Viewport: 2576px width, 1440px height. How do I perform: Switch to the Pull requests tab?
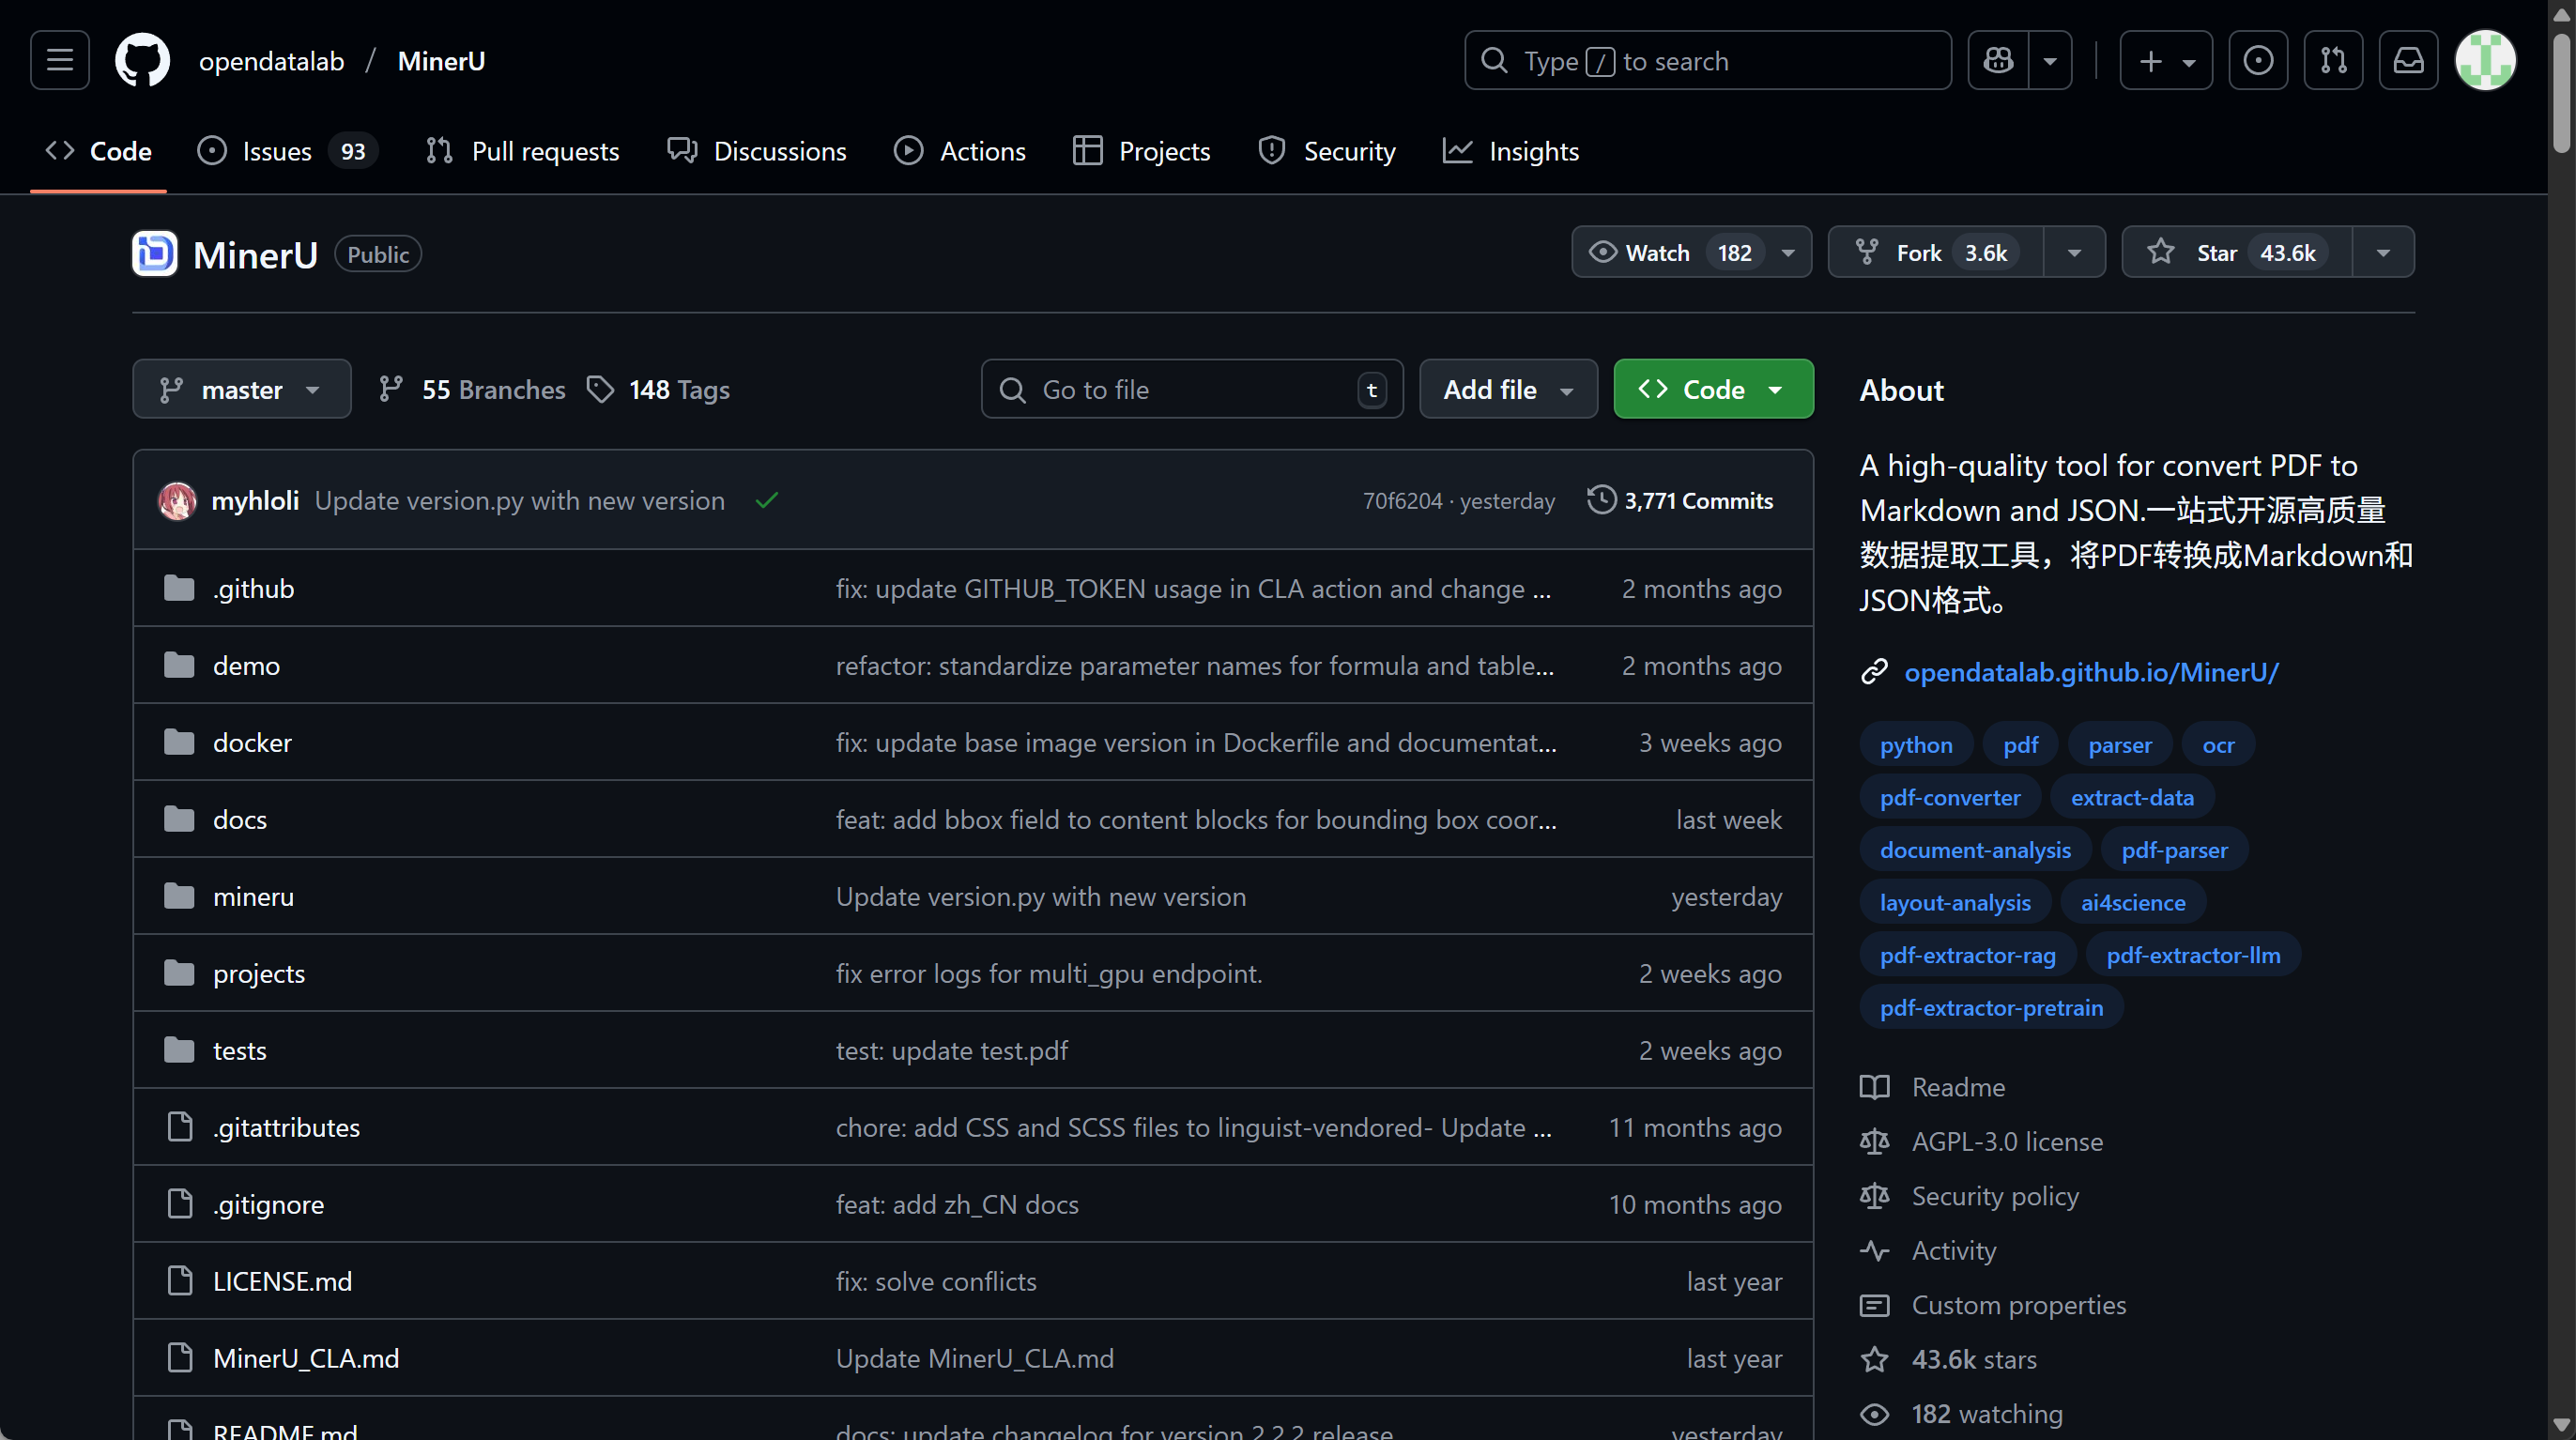[523, 151]
